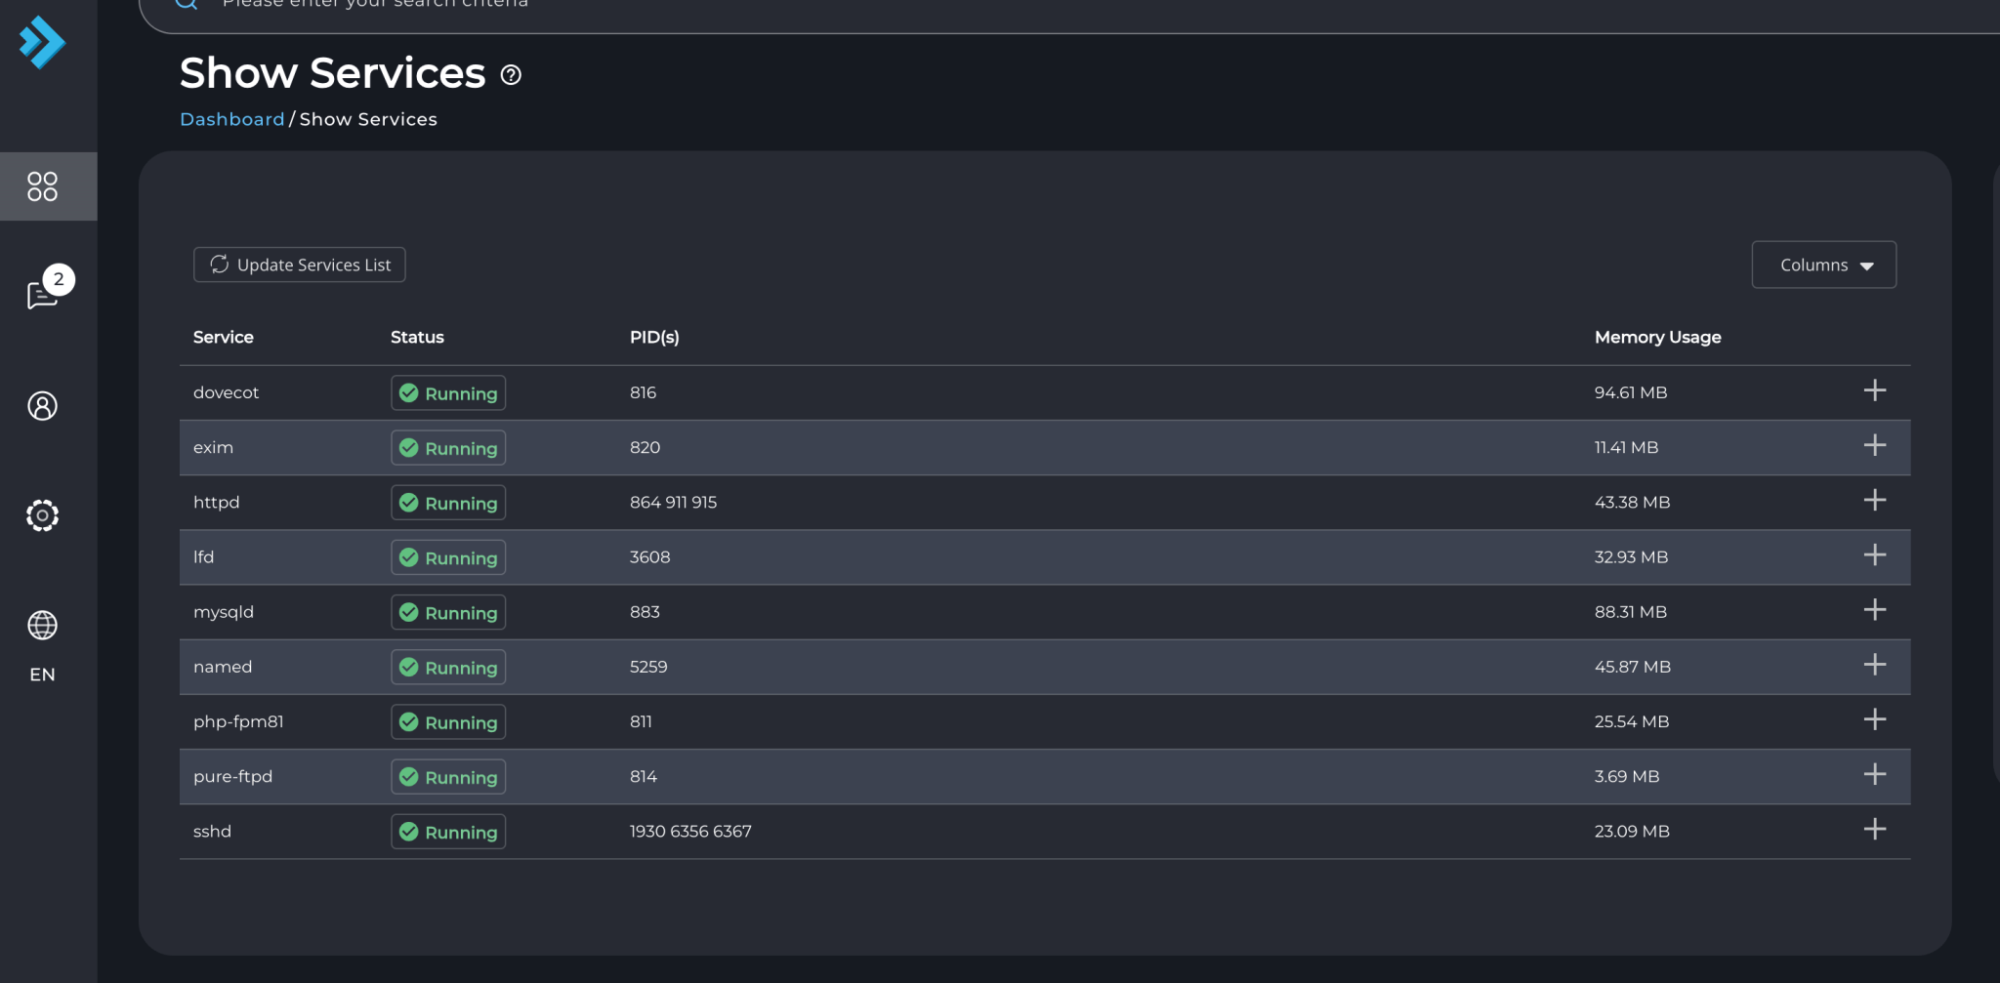Viewport: 2000px width, 983px height.
Task: Select the EN language globe icon
Action: pyautogui.click(x=42, y=626)
